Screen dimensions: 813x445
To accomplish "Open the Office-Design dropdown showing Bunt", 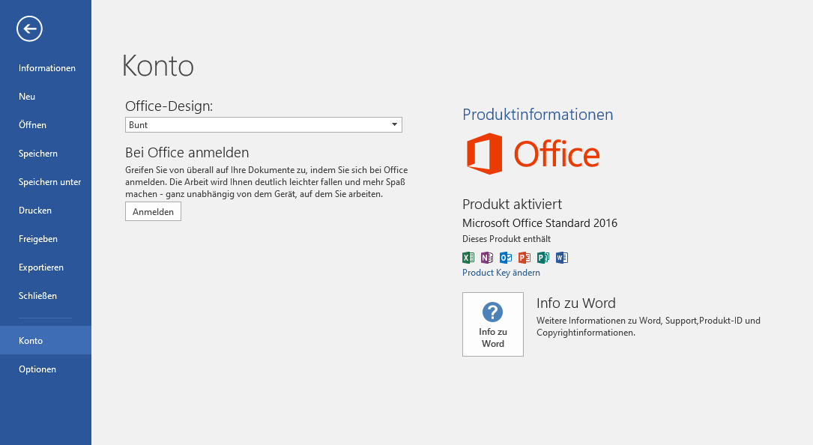I will pyautogui.click(x=263, y=125).
